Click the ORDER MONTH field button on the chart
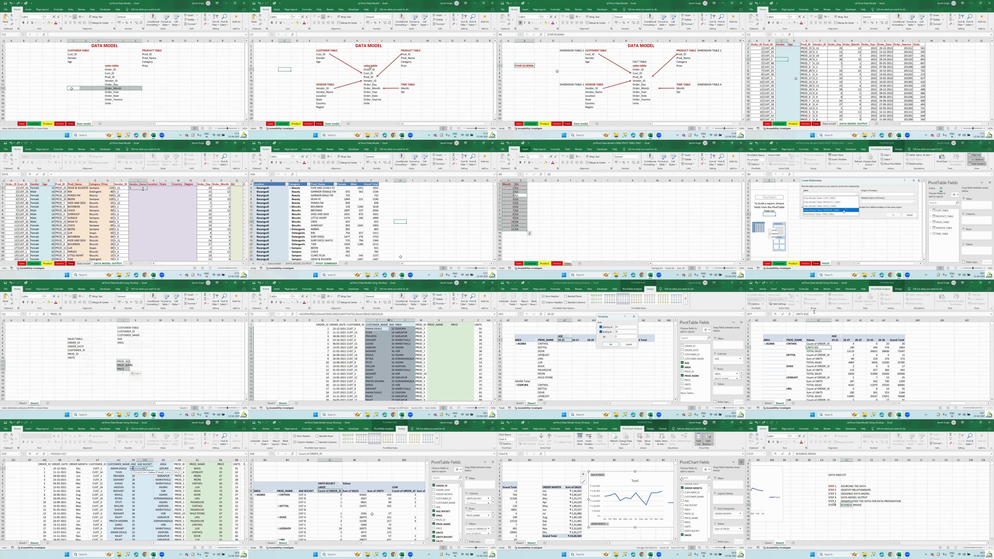Screen dimensions: 994x559 point(599,524)
